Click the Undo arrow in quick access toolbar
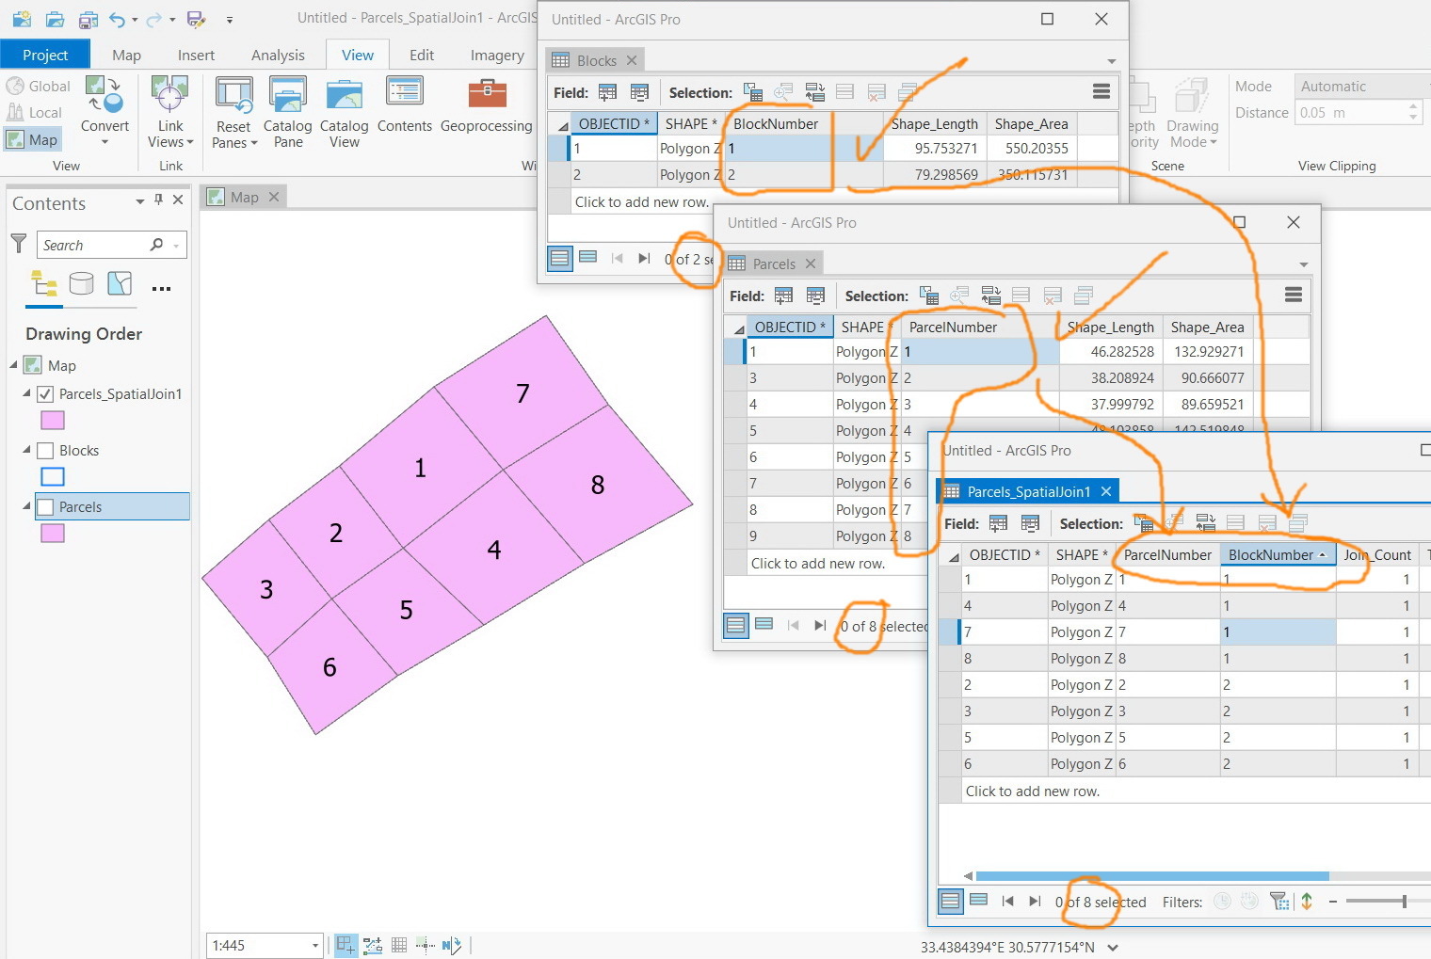This screenshot has width=1431, height=959. click(x=117, y=19)
